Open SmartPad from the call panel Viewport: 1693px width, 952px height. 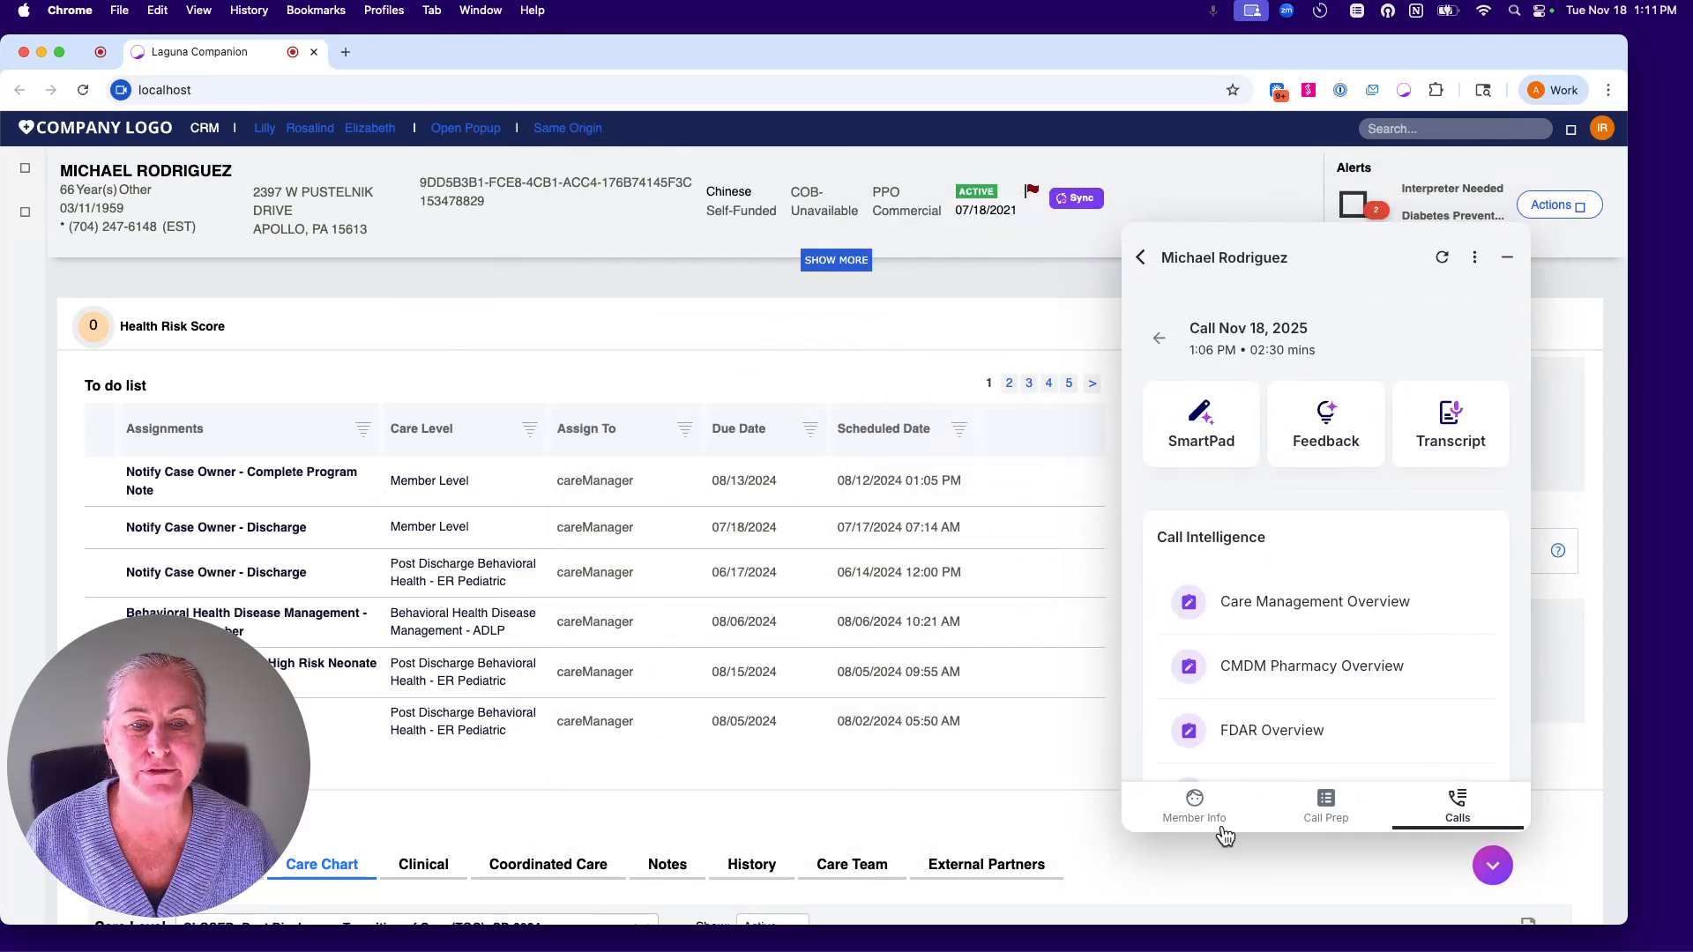[x=1201, y=424]
